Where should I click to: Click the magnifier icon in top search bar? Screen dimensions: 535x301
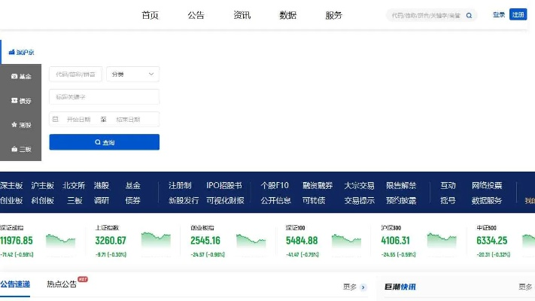coord(470,15)
